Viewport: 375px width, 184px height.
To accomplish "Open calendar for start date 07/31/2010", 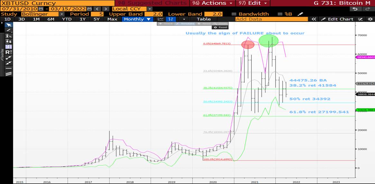I will [41, 9].
